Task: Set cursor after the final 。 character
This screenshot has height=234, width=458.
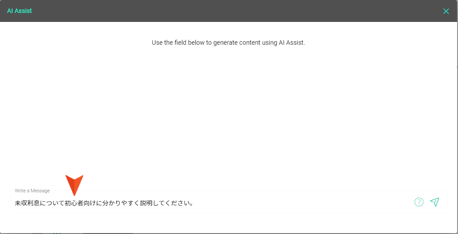Action: pyautogui.click(x=194, y=203)
